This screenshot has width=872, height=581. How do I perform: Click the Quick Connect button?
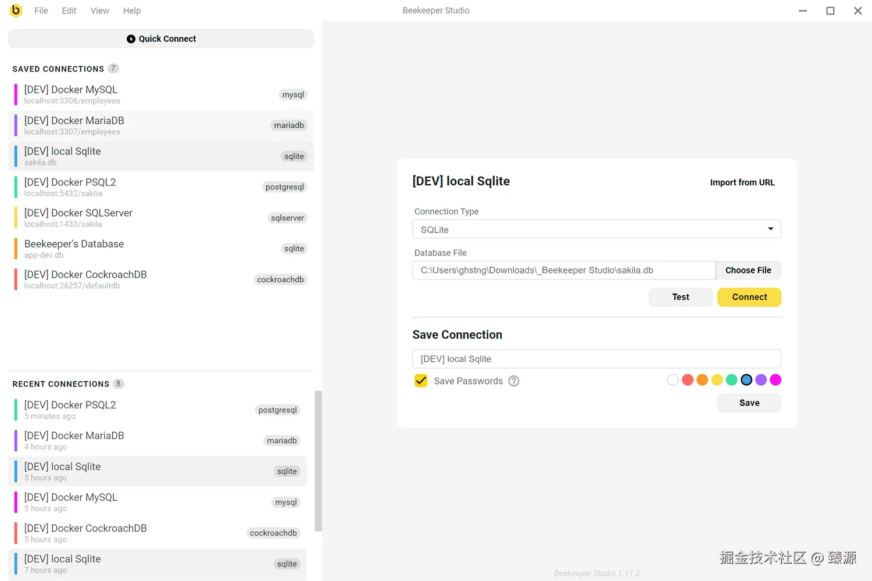click(161, 39)
